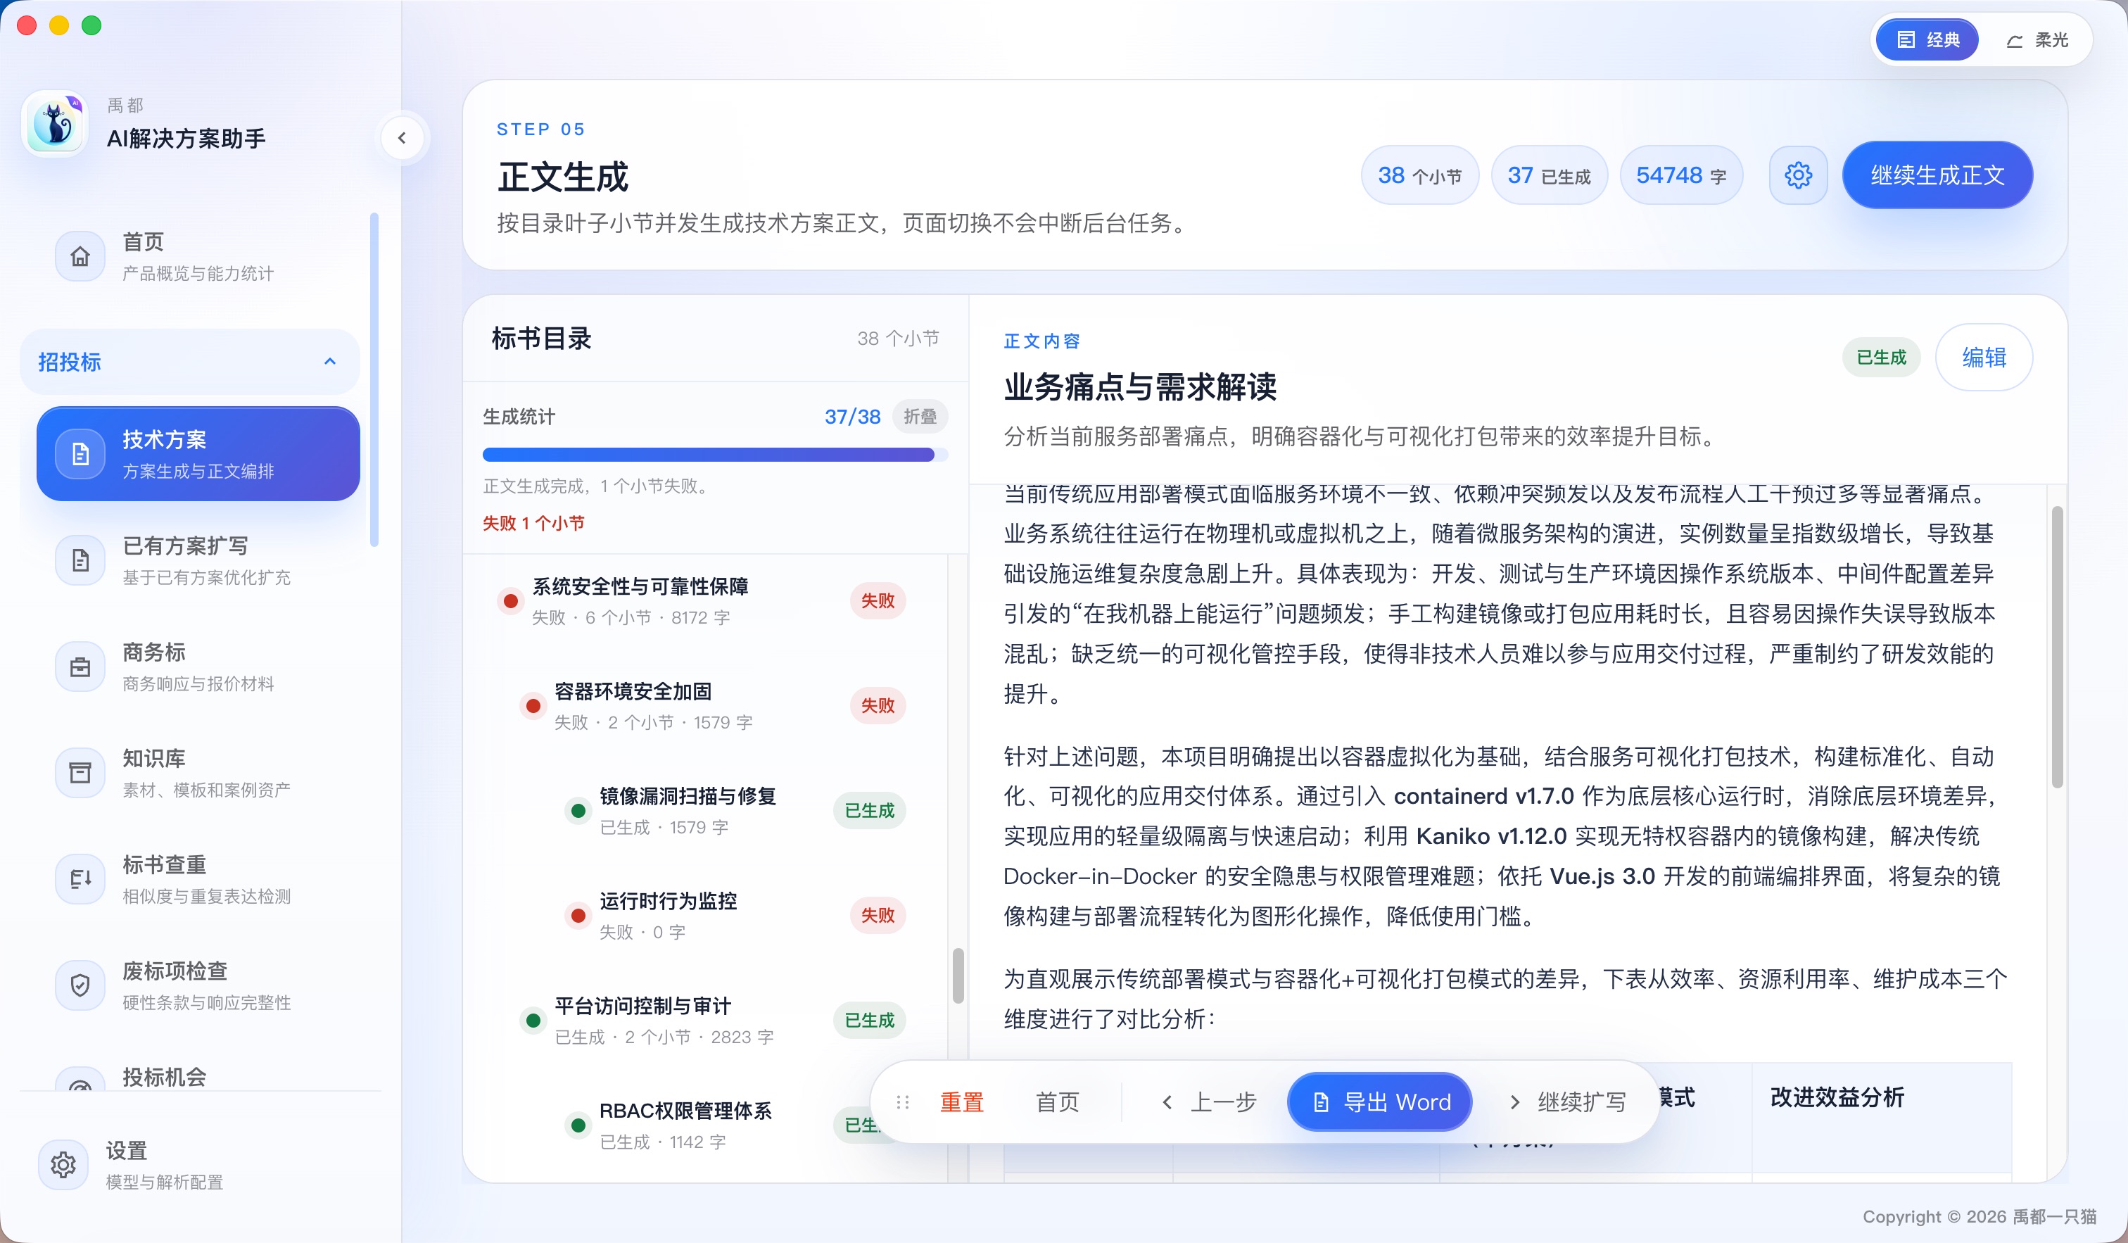Click the 37 已生成 stat pill

[x=1549, y=175]
